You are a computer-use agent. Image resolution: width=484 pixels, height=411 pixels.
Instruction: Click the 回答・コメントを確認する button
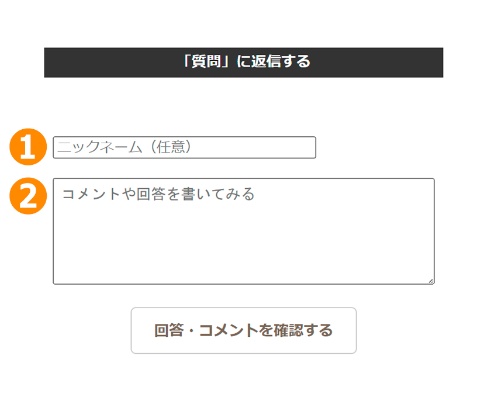pyautogui.click(x=244, y=330)
